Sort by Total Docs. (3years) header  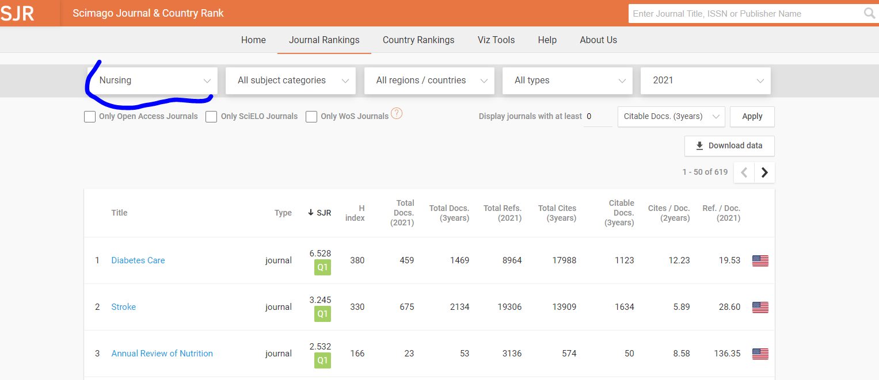[449, 213]
